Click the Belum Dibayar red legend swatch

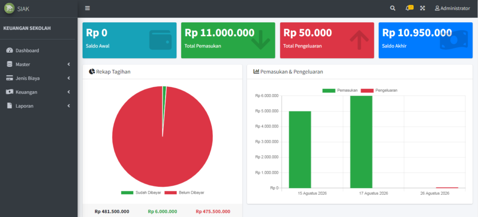pyautogui.click(x=171, y=193)
